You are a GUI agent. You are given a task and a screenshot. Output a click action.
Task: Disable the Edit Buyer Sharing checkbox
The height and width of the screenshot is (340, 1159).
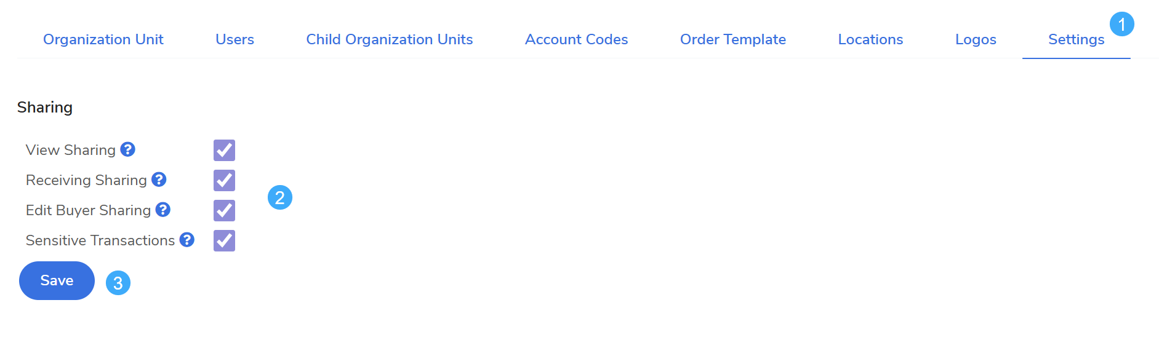tap(224, 210)
